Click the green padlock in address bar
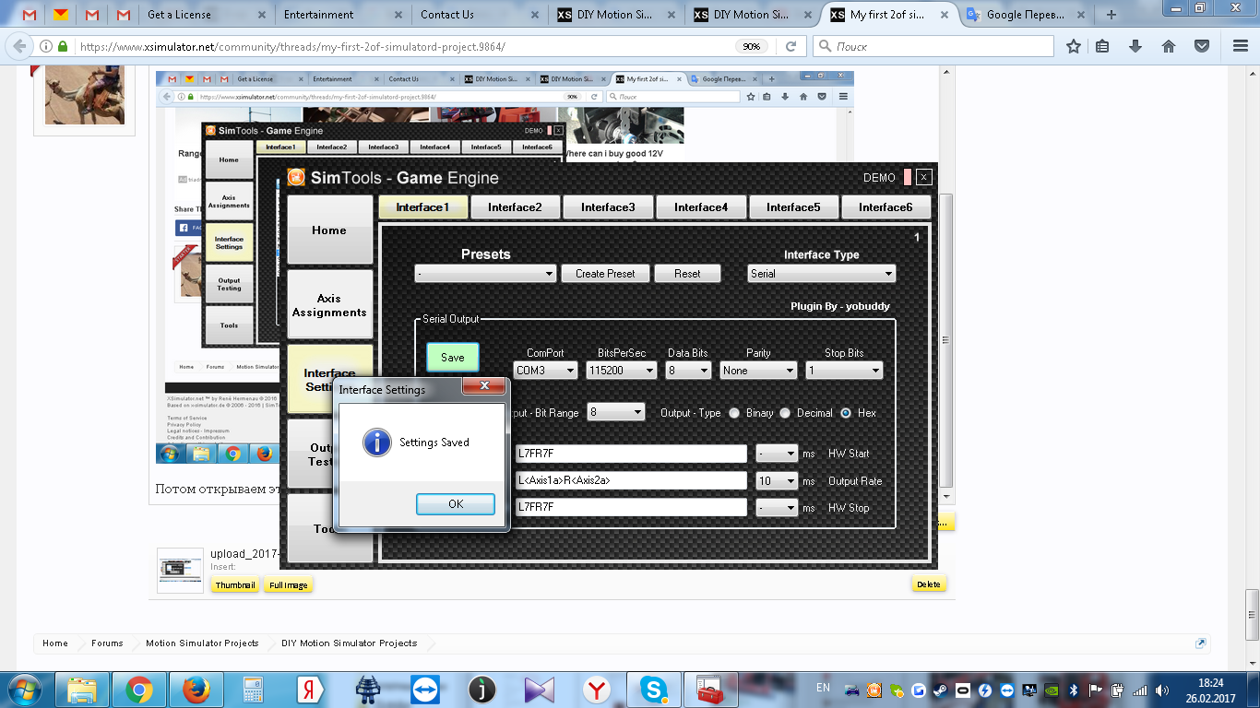This screenshot has width=1260, height=708. 63,47
